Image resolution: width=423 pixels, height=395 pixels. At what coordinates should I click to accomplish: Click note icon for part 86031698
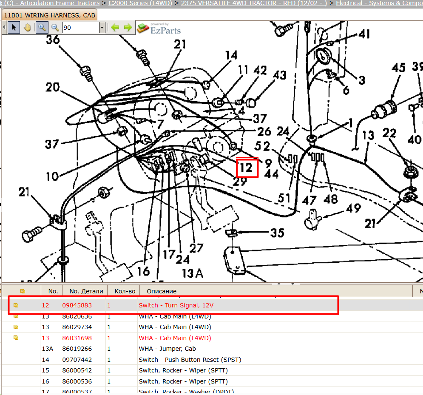(16, 338)
